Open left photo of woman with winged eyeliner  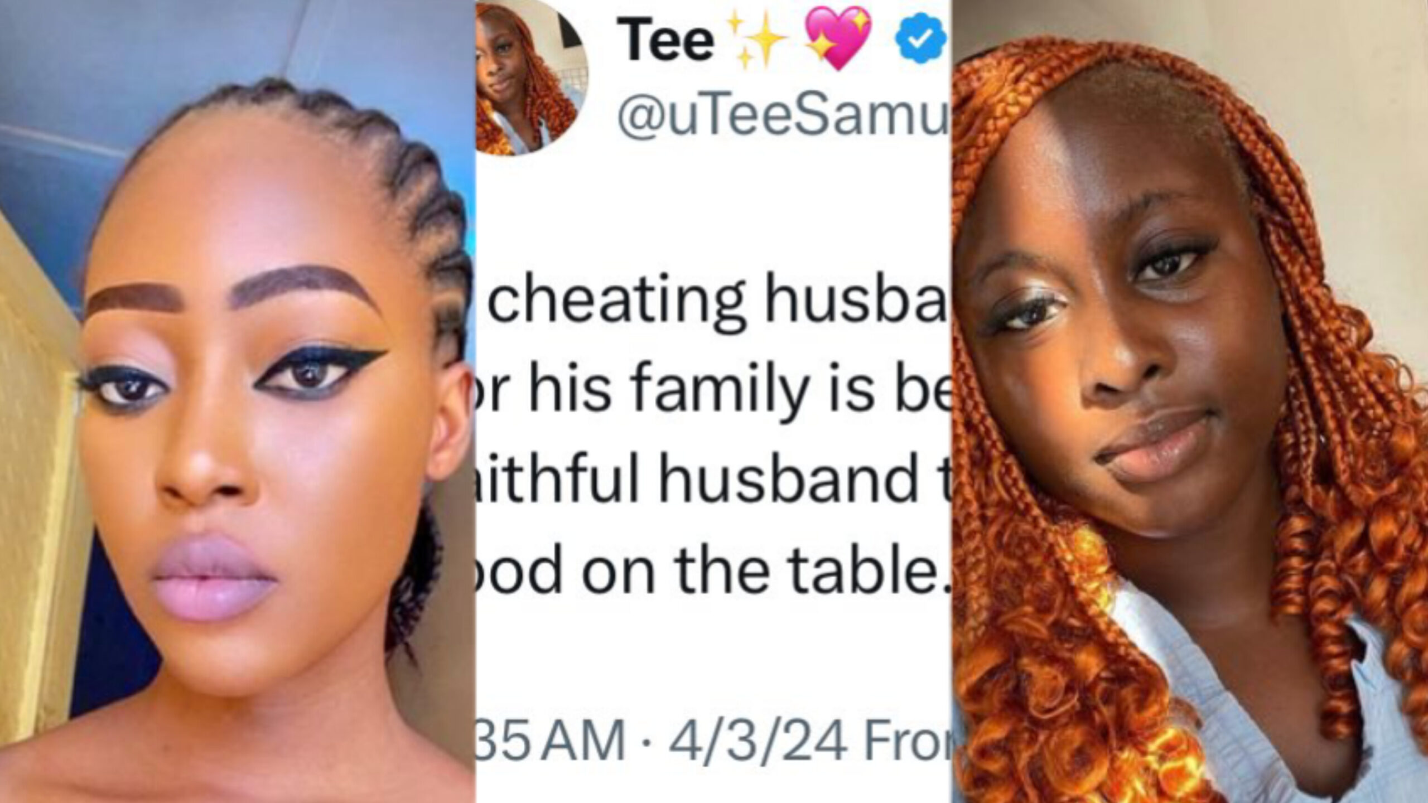tap(238, 401)
